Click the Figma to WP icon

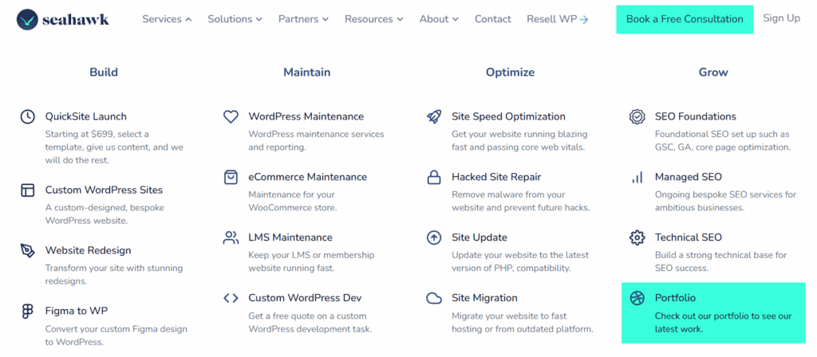click(28, 312)
